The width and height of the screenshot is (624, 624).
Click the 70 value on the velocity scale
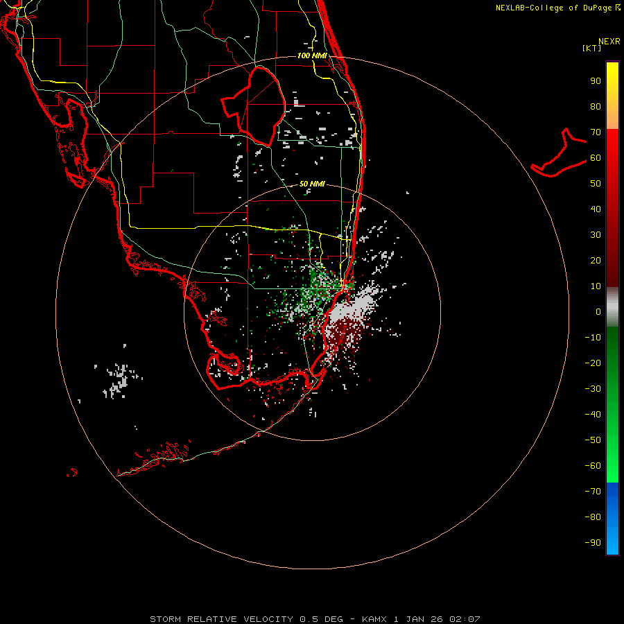596,132
